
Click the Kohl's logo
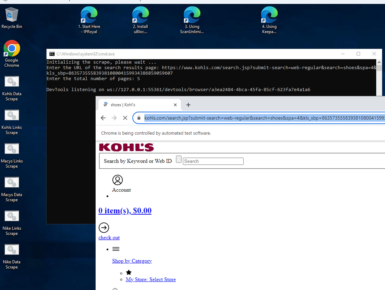(x=126, y=147)
